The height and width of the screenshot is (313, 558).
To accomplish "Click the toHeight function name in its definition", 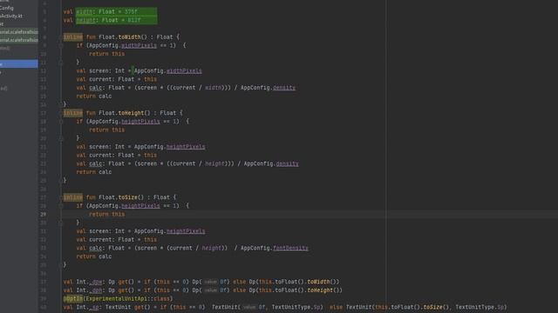I will tap(131, 113).
